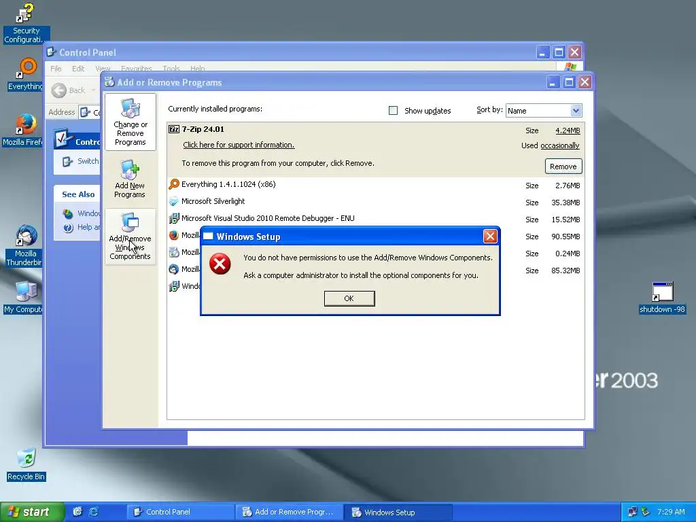Click the 4.24MB size value
Viewport: 696px width, 522px height.
point(568,130)
